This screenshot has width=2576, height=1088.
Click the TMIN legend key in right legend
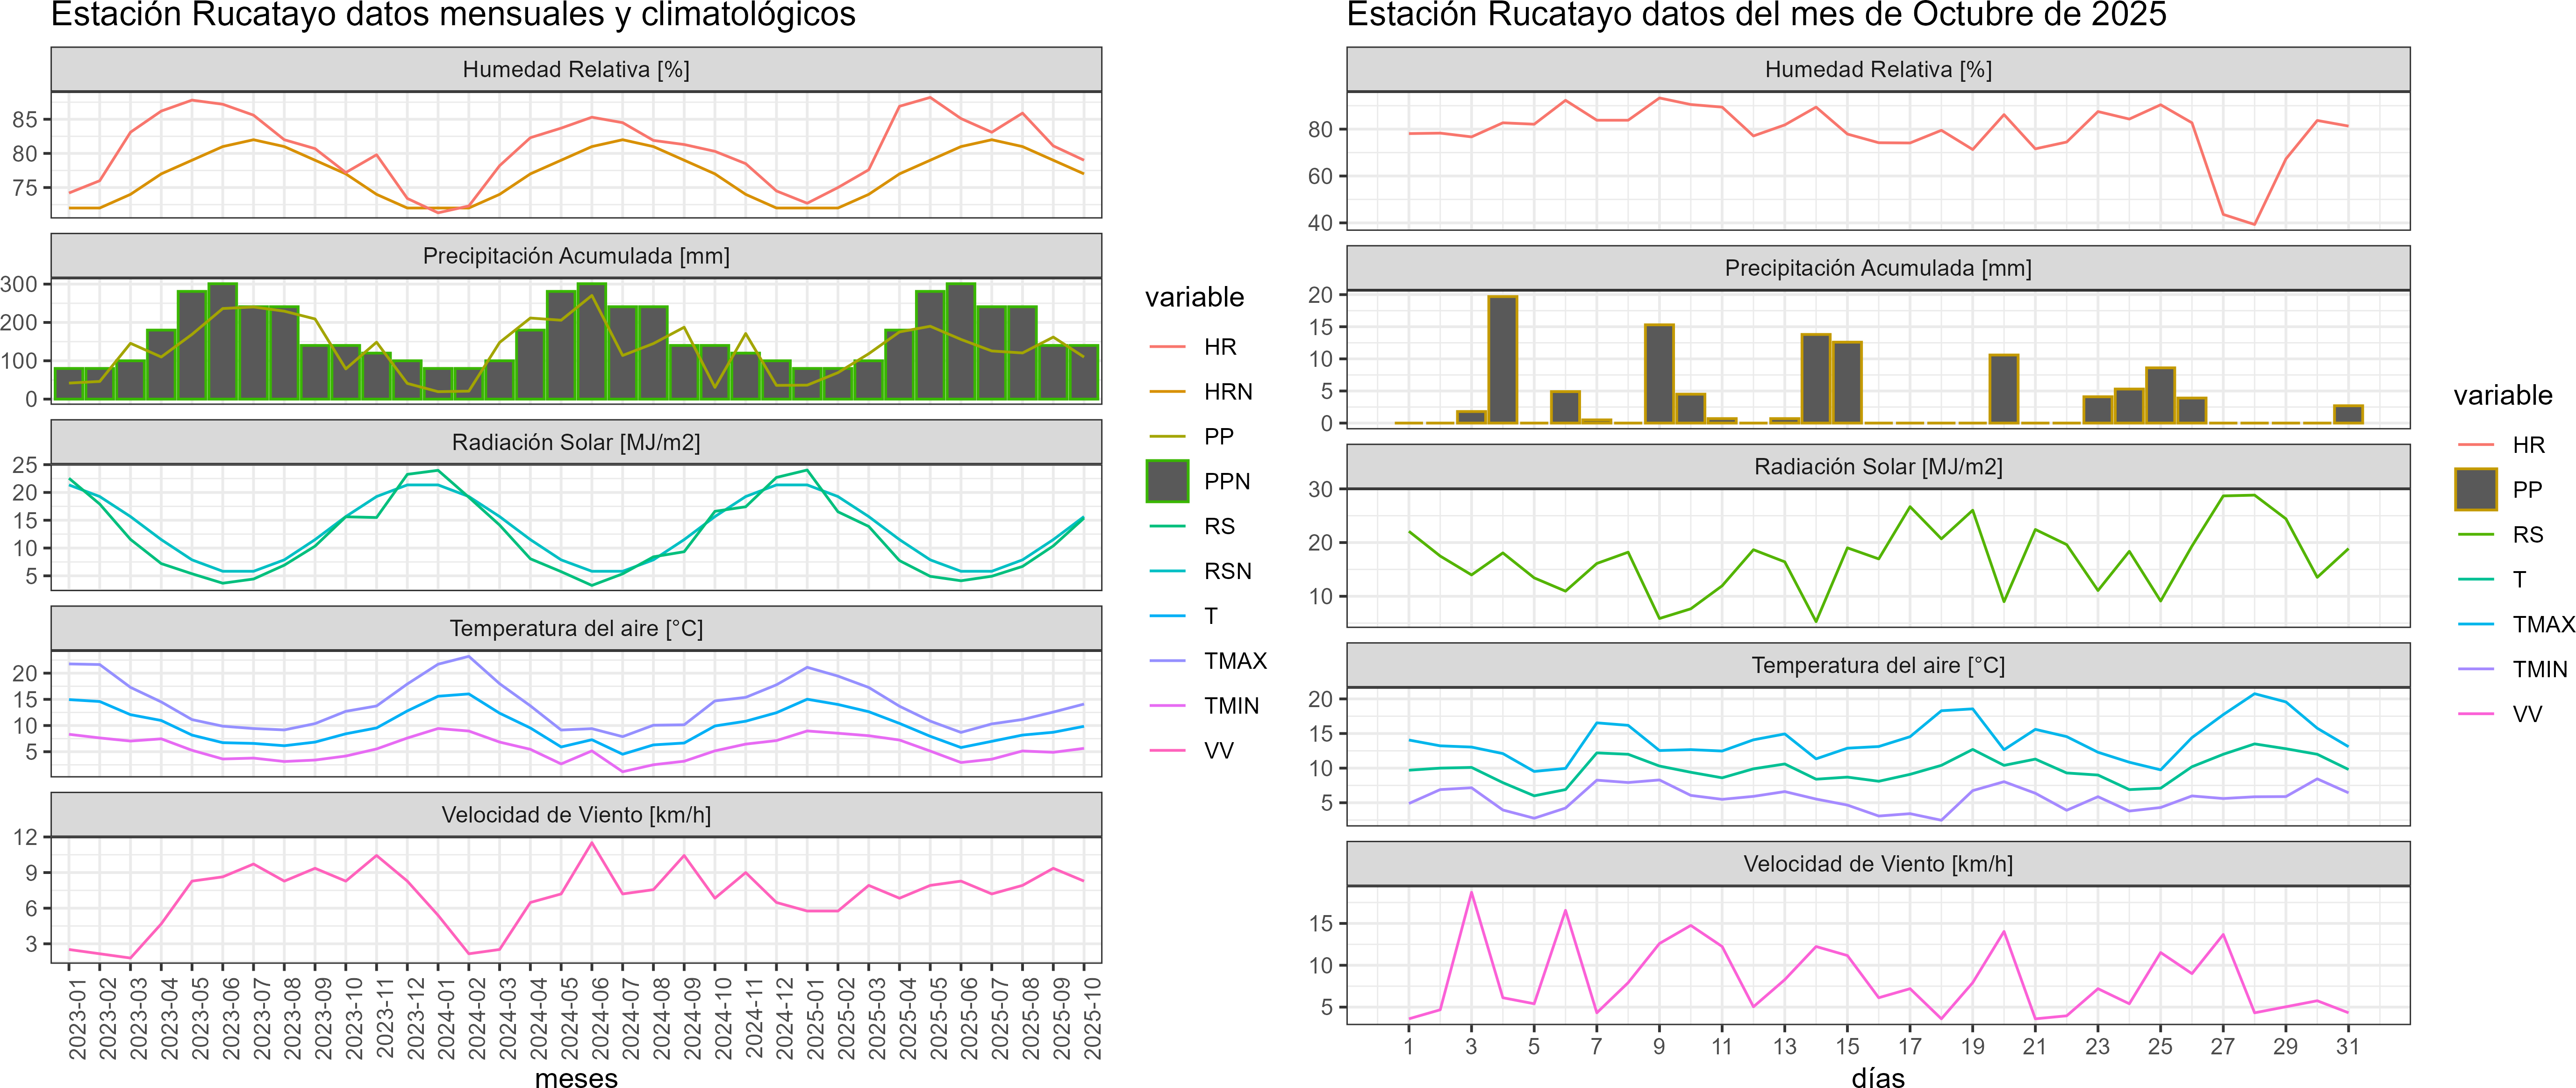pos(2476,669)
